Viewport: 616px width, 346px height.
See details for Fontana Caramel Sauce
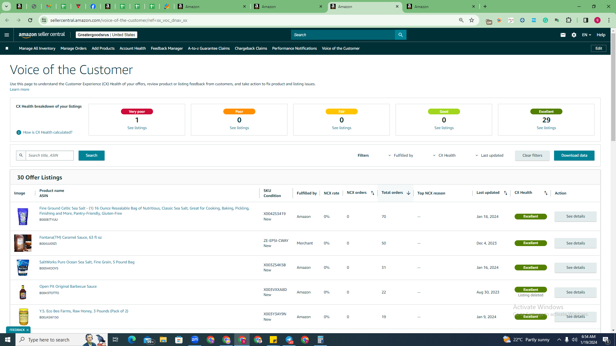(576, 243)
